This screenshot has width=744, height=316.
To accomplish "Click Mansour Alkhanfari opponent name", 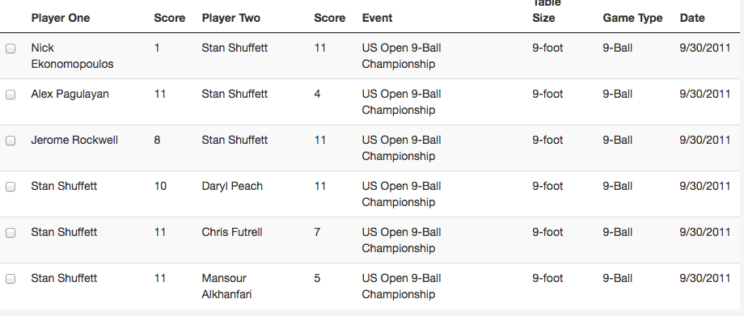I will (x=226, y=286).
